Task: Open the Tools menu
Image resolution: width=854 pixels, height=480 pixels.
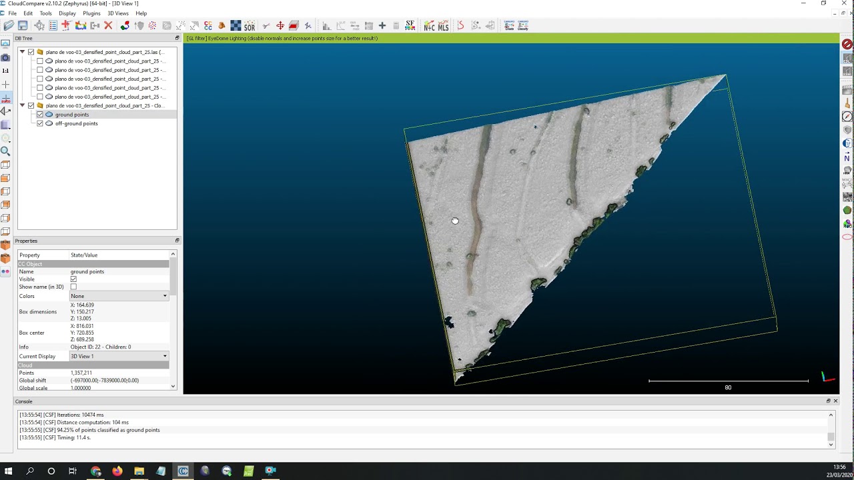Action: pos(45,13)
